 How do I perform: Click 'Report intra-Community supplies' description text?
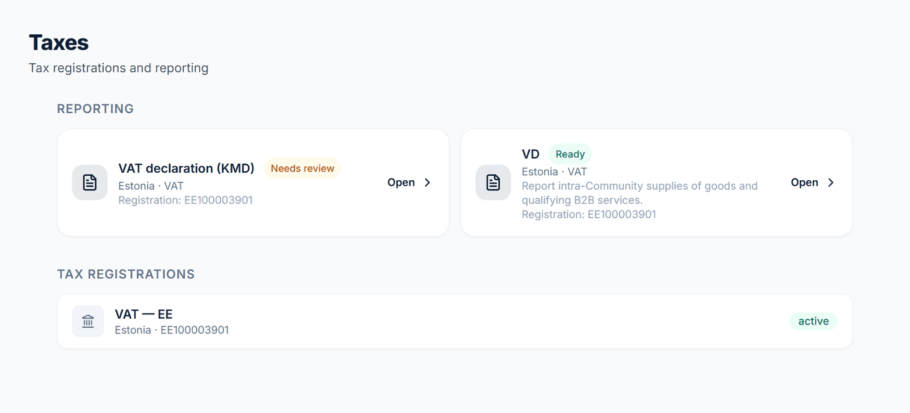tap(640, 193)
